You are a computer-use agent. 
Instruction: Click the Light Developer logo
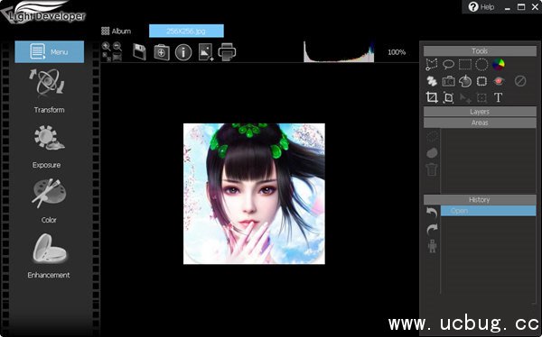43,12
